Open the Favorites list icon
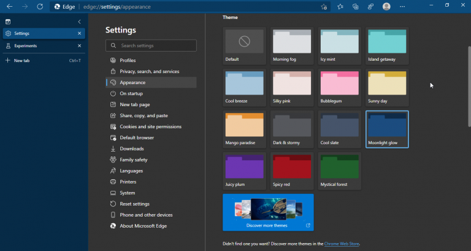 pyautogui.click(x=340, y=7)
